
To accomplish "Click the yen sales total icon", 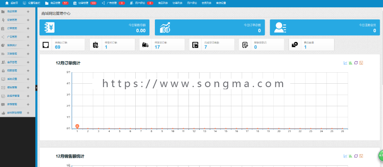I will [x=50, y=28].
